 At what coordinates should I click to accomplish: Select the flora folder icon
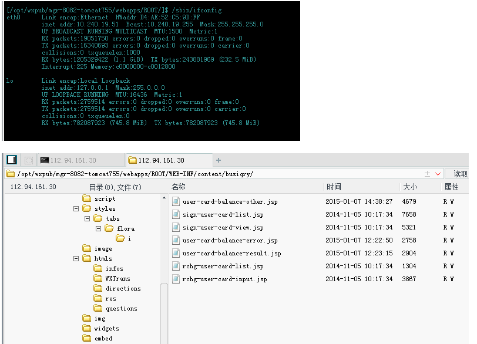pos(109,228)
